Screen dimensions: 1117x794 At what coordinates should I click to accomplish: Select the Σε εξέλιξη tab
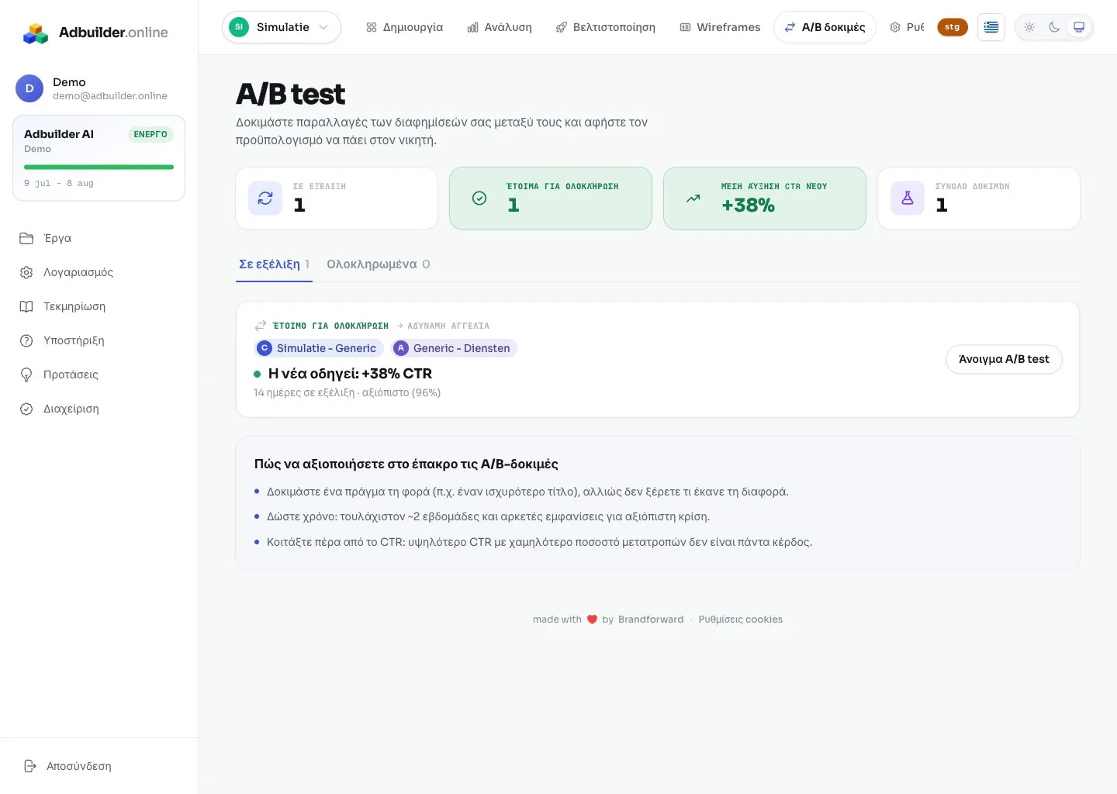point(274,264)
